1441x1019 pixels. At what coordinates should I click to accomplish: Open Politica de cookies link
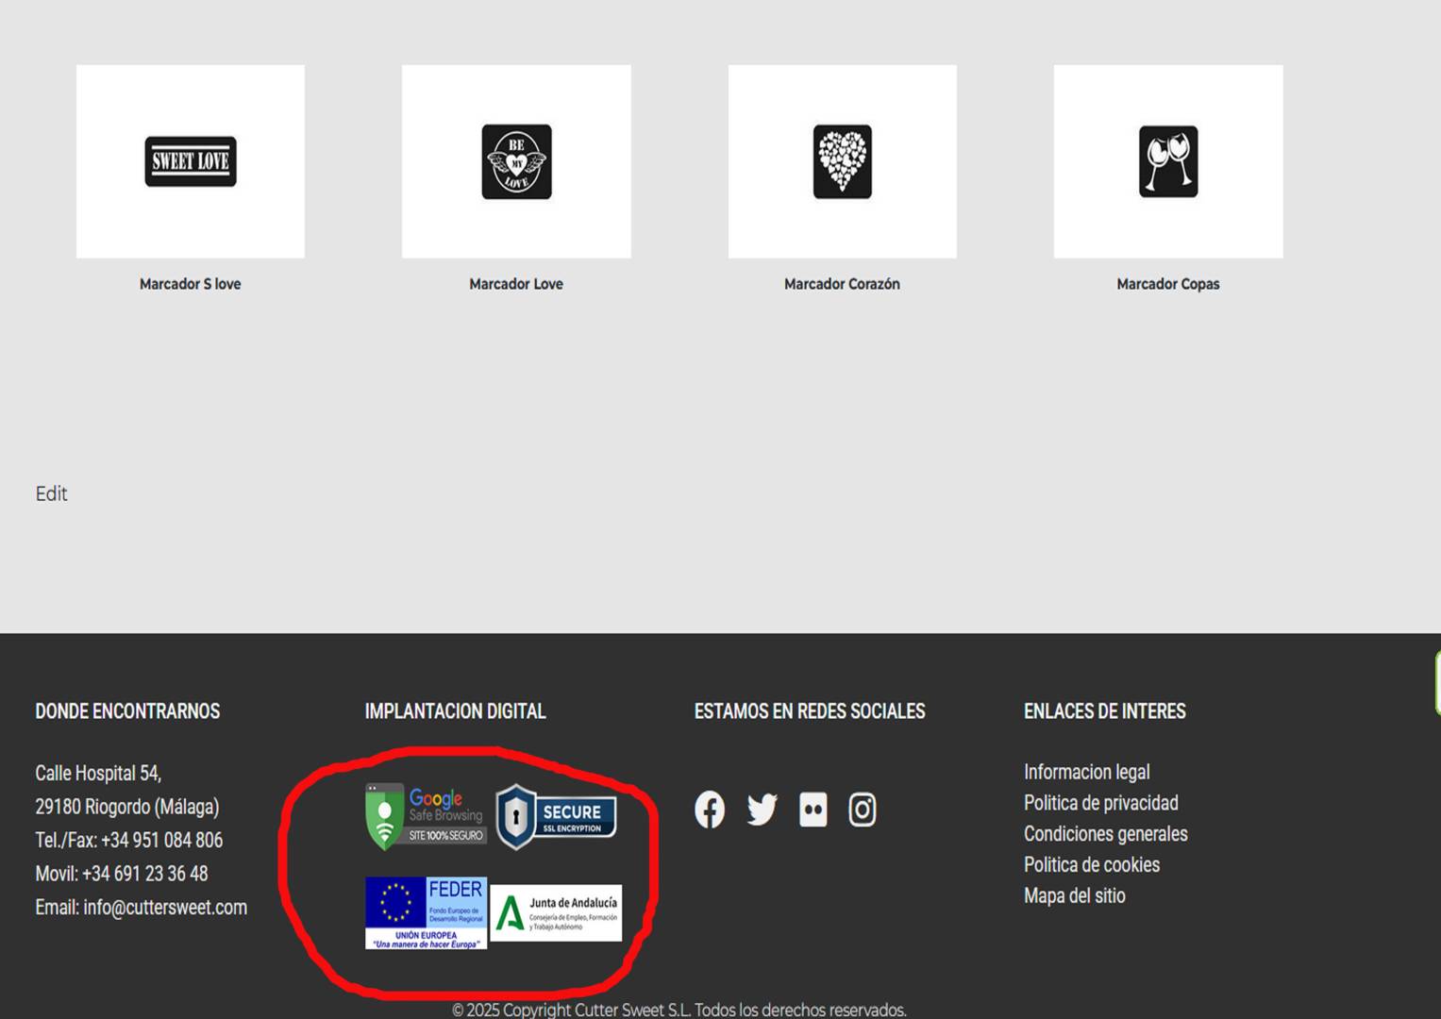point(1091,864)
